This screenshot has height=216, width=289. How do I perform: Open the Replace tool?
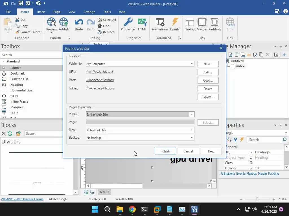106,32
